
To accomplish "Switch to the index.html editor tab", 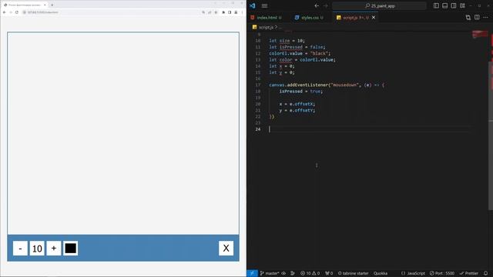I will [267, 18].
